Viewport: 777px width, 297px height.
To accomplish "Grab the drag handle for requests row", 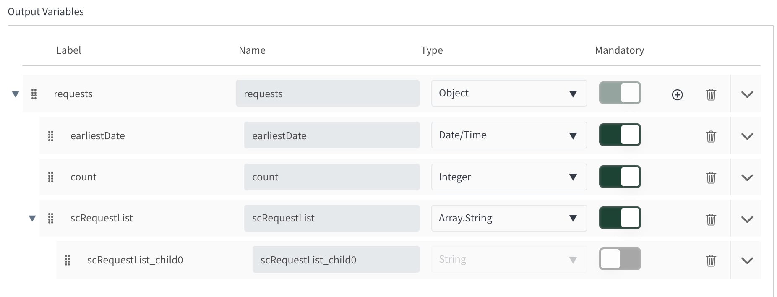I will pyautogui.click(x=34, y=94).
